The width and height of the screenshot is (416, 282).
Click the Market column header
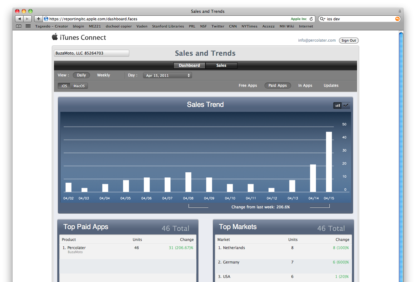224,240
